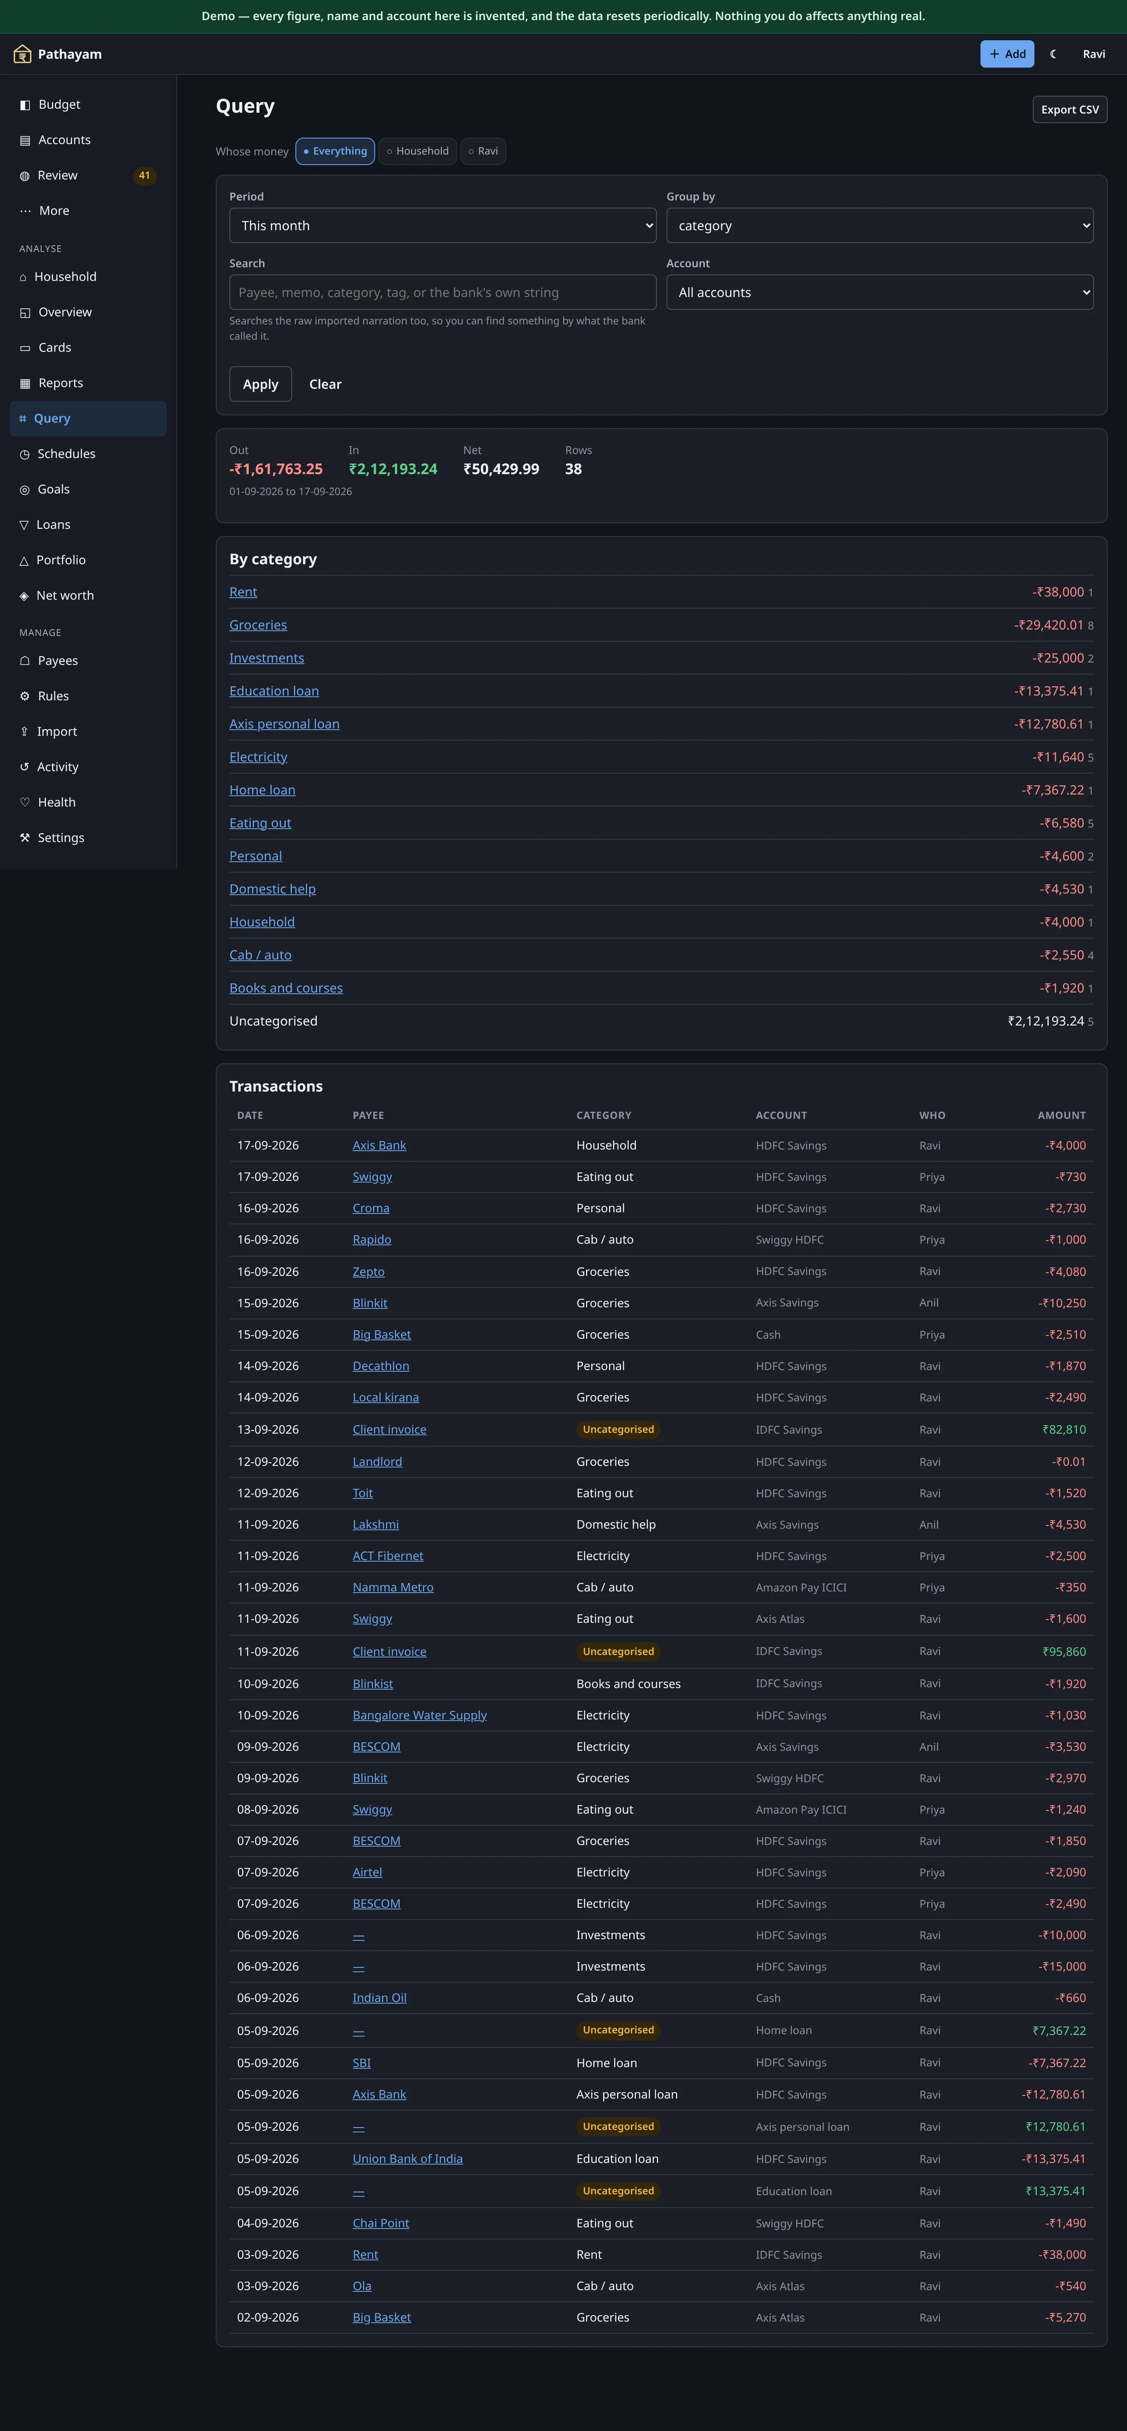Open the Period dropdown

[x=443, y=225]
